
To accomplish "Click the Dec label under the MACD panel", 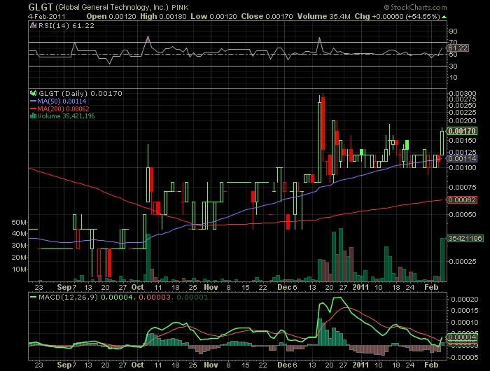I will (x=284, y=365).
